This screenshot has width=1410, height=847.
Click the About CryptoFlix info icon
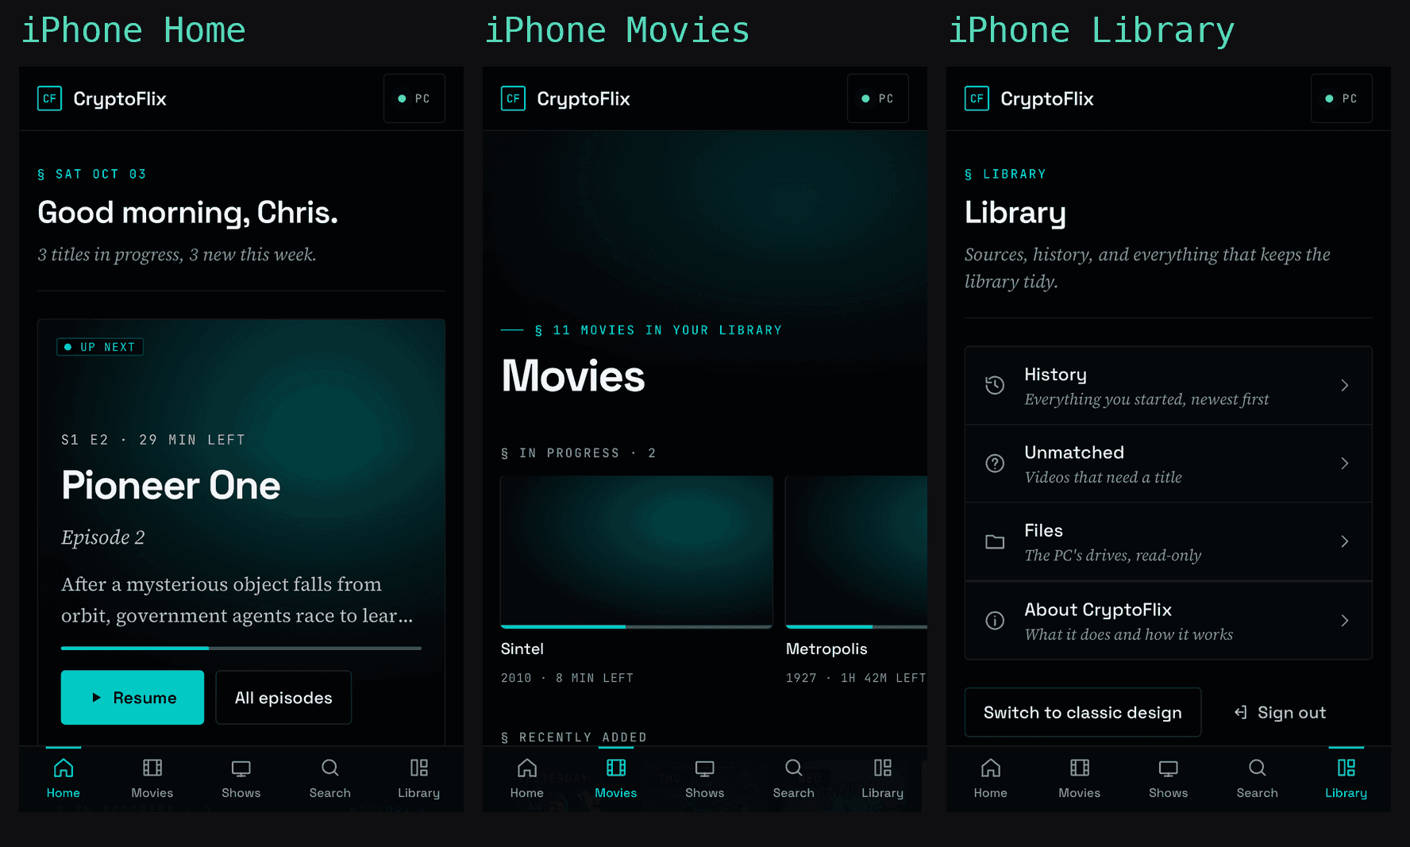click(995, 621)
